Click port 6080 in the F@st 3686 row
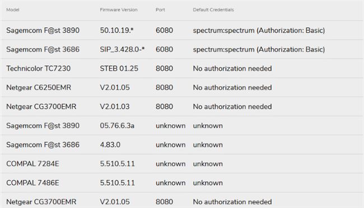Screen dimensions: 364x208 [x=164, y=50]
